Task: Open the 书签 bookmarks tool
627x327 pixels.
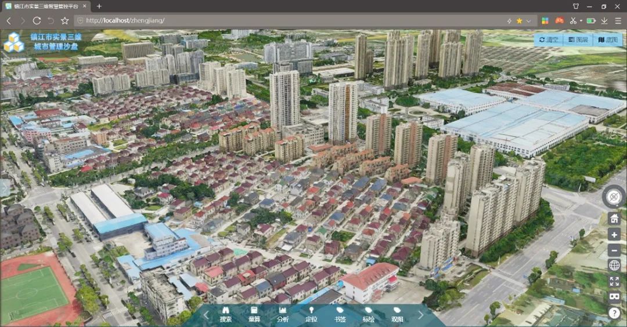Action: click(x=340, y=314)
